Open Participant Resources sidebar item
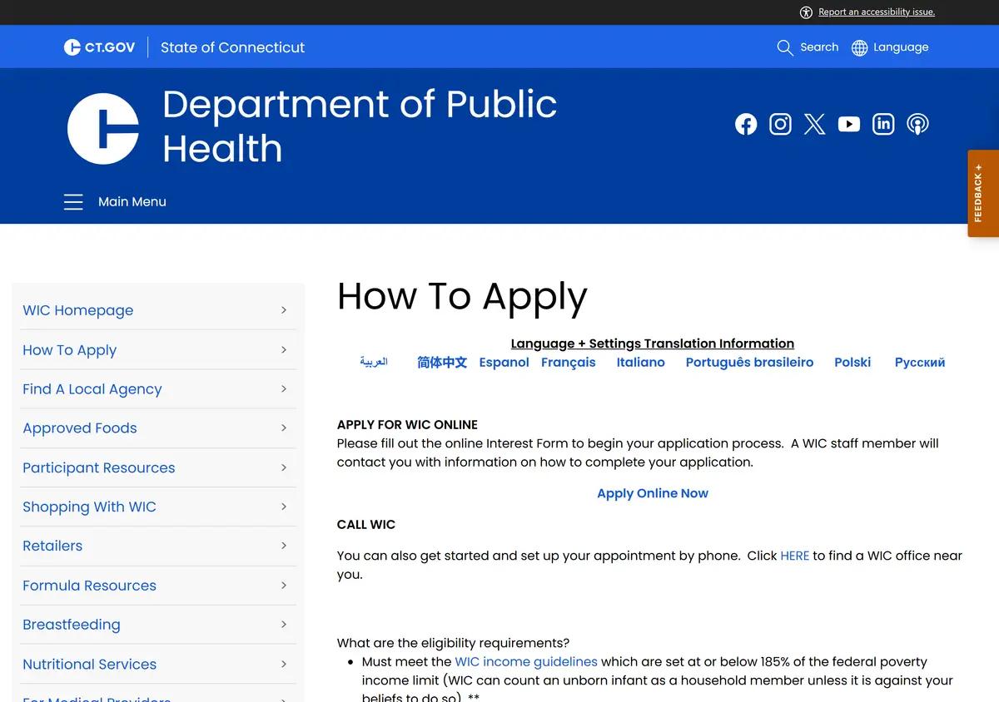The image size is (999, 702). (98, 467)
